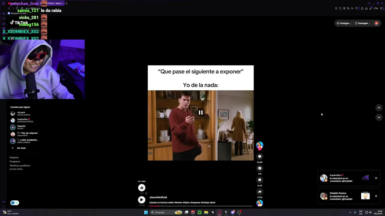
Task: Open browser extensions cube icon
Action: [x=362, y=8]
